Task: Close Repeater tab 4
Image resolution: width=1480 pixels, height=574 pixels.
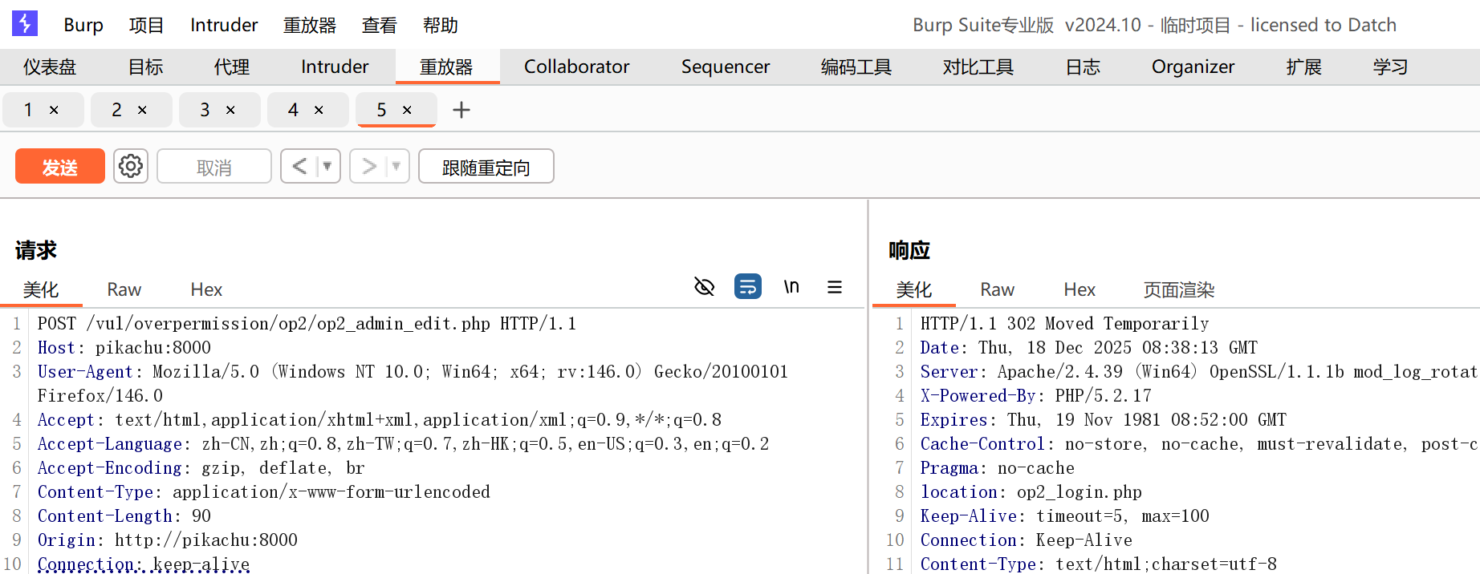Action: [319, 110]
